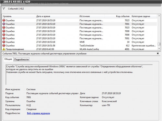This screenshot has width=162, height=121.
Task: Click the event list scrollbar down arrow
Action: 159,49
